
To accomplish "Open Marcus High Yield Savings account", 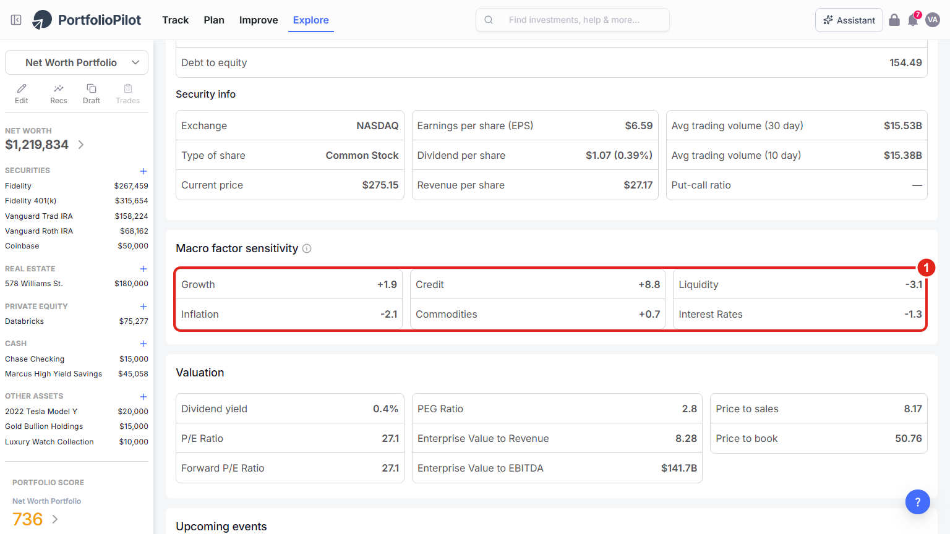I will pos(77,374).
